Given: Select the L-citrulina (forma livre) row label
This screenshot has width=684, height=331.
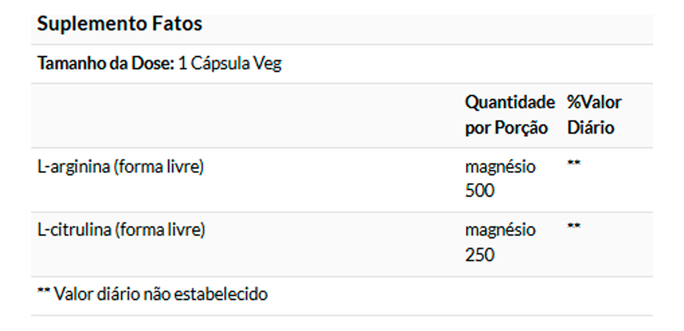Looking at the screenshot, I should tap(121, 229).
